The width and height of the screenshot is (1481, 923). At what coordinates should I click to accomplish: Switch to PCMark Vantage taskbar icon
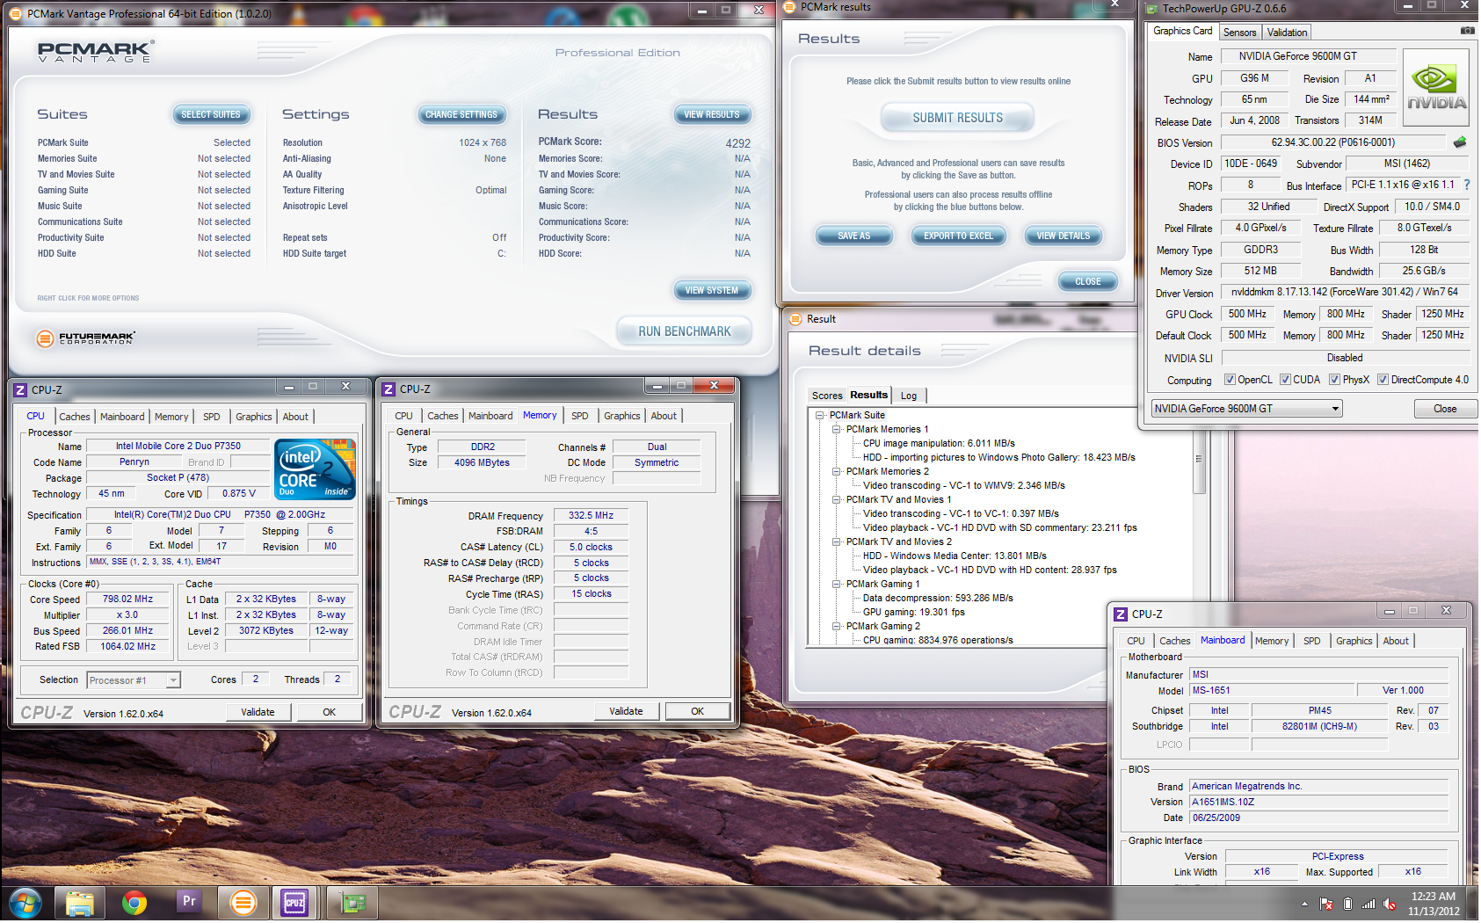pyautogui.click(x=243, y=904)
